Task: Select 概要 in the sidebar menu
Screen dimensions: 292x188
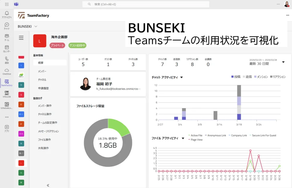Action: pyautogui.click(x=50, y=63)
